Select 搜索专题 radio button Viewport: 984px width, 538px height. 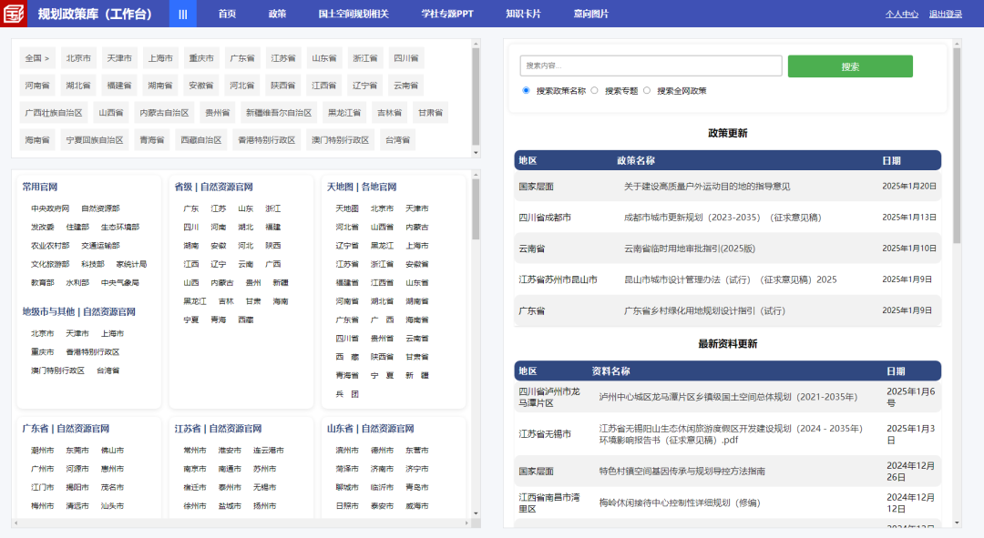594,90
